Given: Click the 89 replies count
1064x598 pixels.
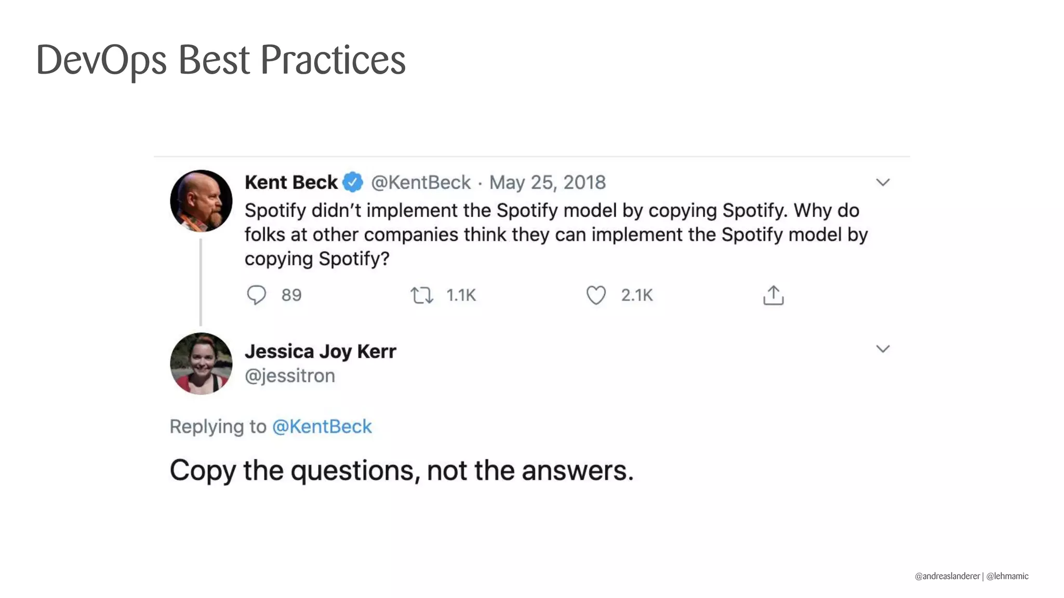Looking at the screenshot, I should 291,295.
